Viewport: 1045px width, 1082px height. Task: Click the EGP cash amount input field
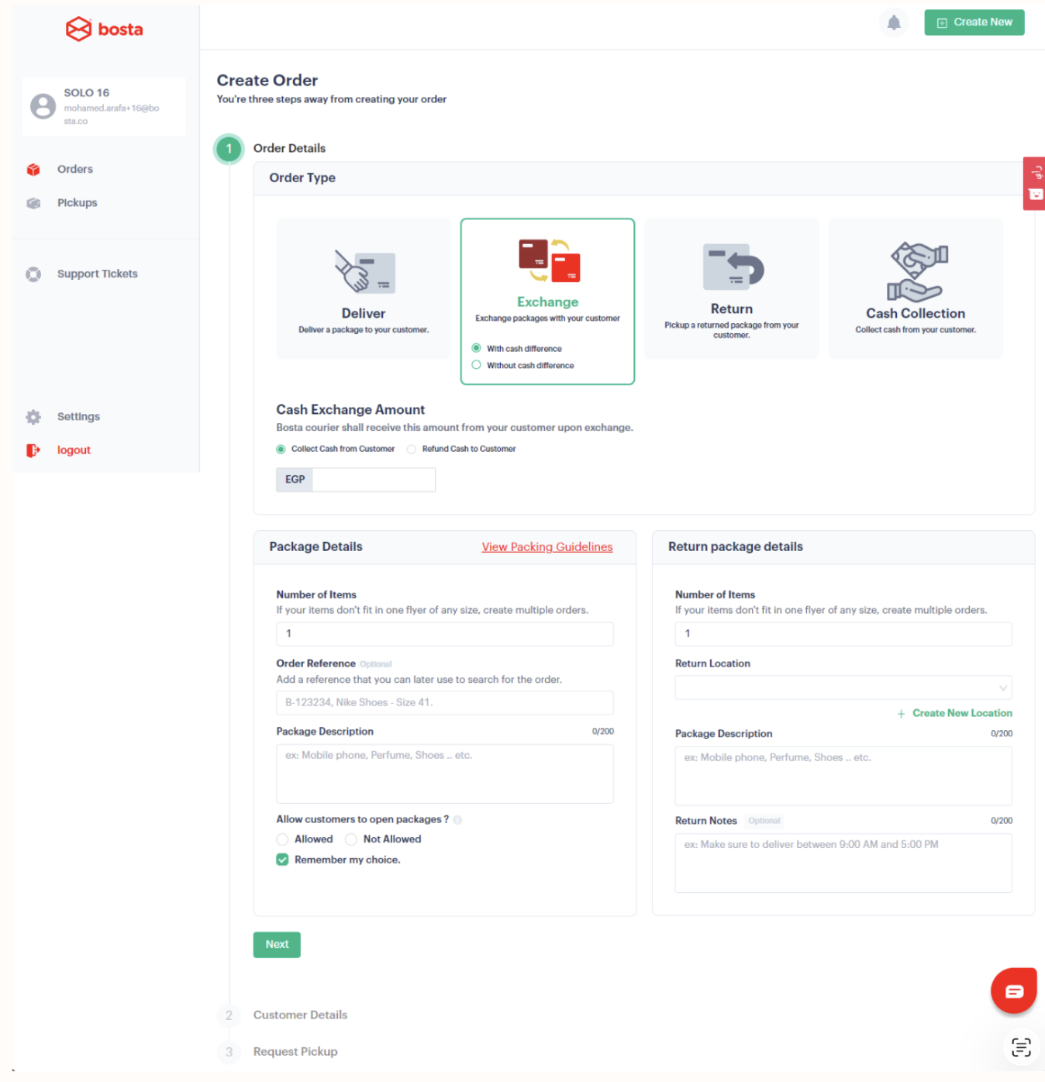[x=374, y=480]
